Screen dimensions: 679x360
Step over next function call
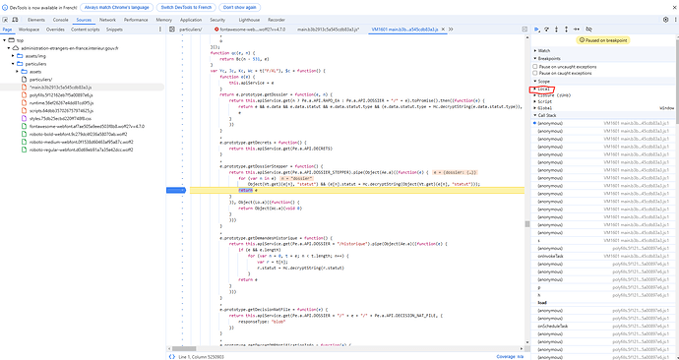547,30
